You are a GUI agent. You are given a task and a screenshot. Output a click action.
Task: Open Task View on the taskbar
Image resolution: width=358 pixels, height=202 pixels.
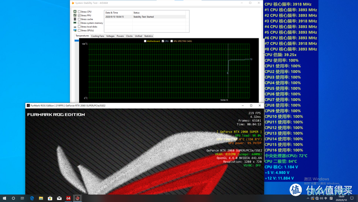[22, 198]
